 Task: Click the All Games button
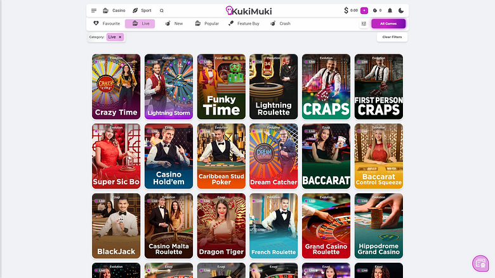388,23
